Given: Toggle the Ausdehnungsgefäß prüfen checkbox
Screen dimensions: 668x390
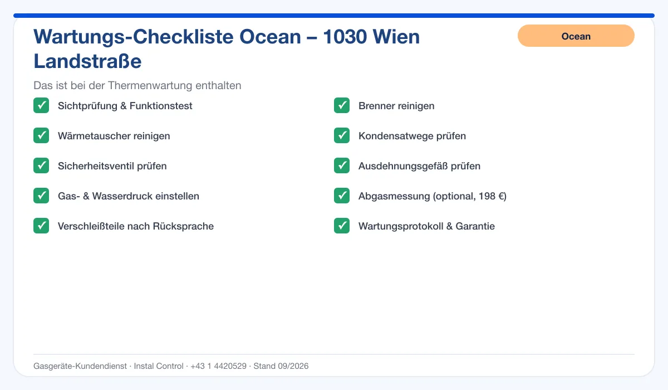Looking at the screenshot, I should pyautogui.click(x=342, y=165).
